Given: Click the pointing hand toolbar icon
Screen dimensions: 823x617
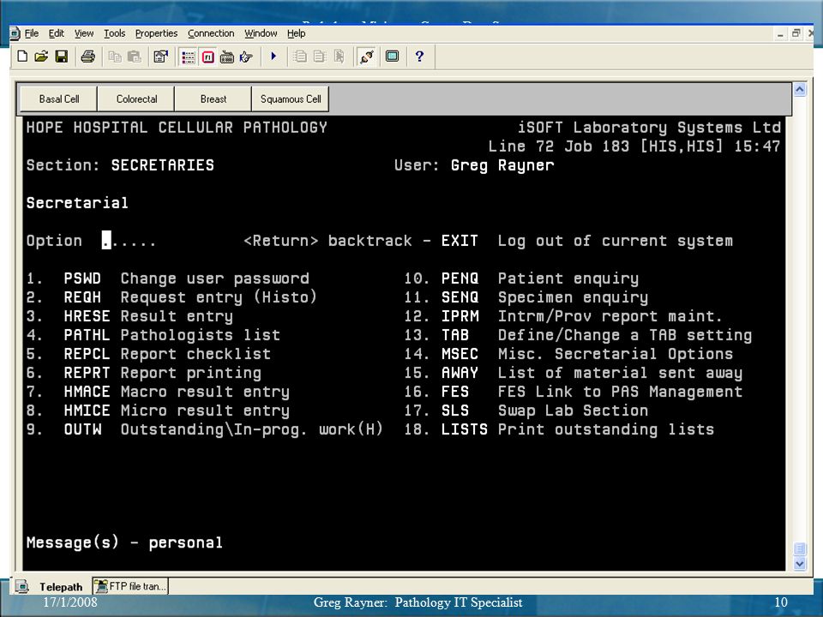Looking at the screenshot, I should click(x=246, y=57).
